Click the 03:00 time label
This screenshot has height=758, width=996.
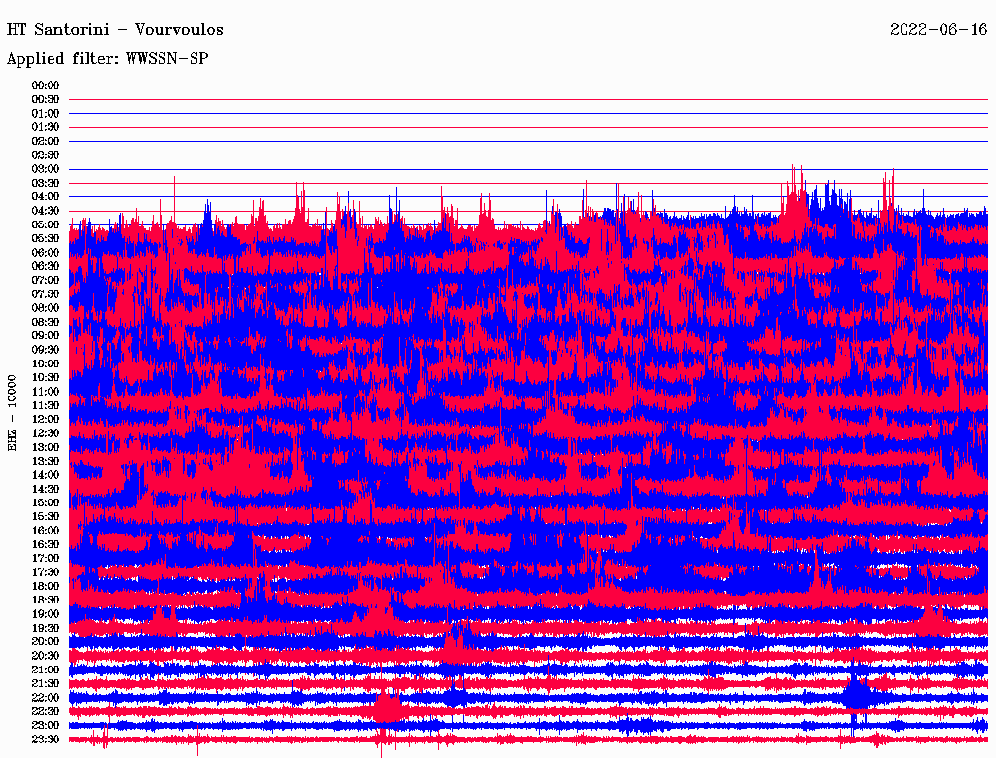(46, 169)
